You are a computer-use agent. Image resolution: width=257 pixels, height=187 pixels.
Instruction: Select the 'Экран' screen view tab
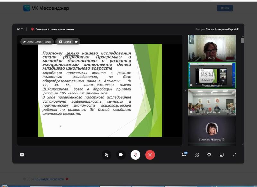click(65, 42)
